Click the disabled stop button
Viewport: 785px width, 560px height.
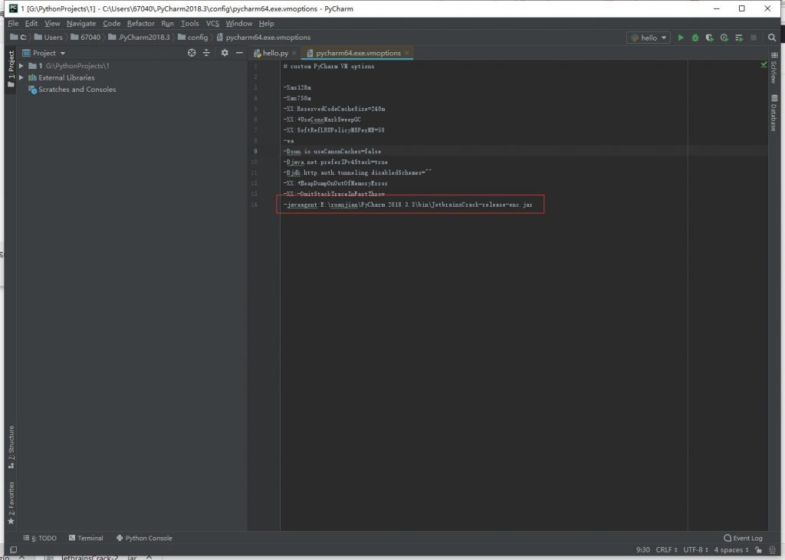(754, 38)
